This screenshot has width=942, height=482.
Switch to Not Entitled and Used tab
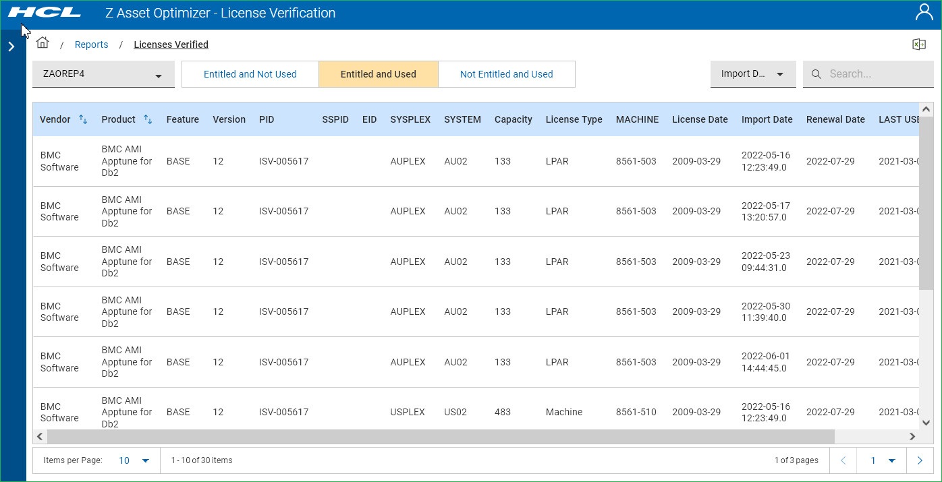[506, 74]
